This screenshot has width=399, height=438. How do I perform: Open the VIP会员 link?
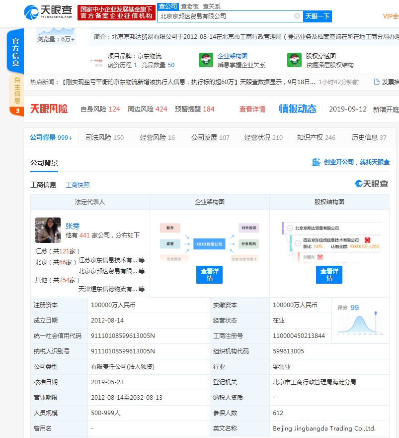click(x=391, y=16)
